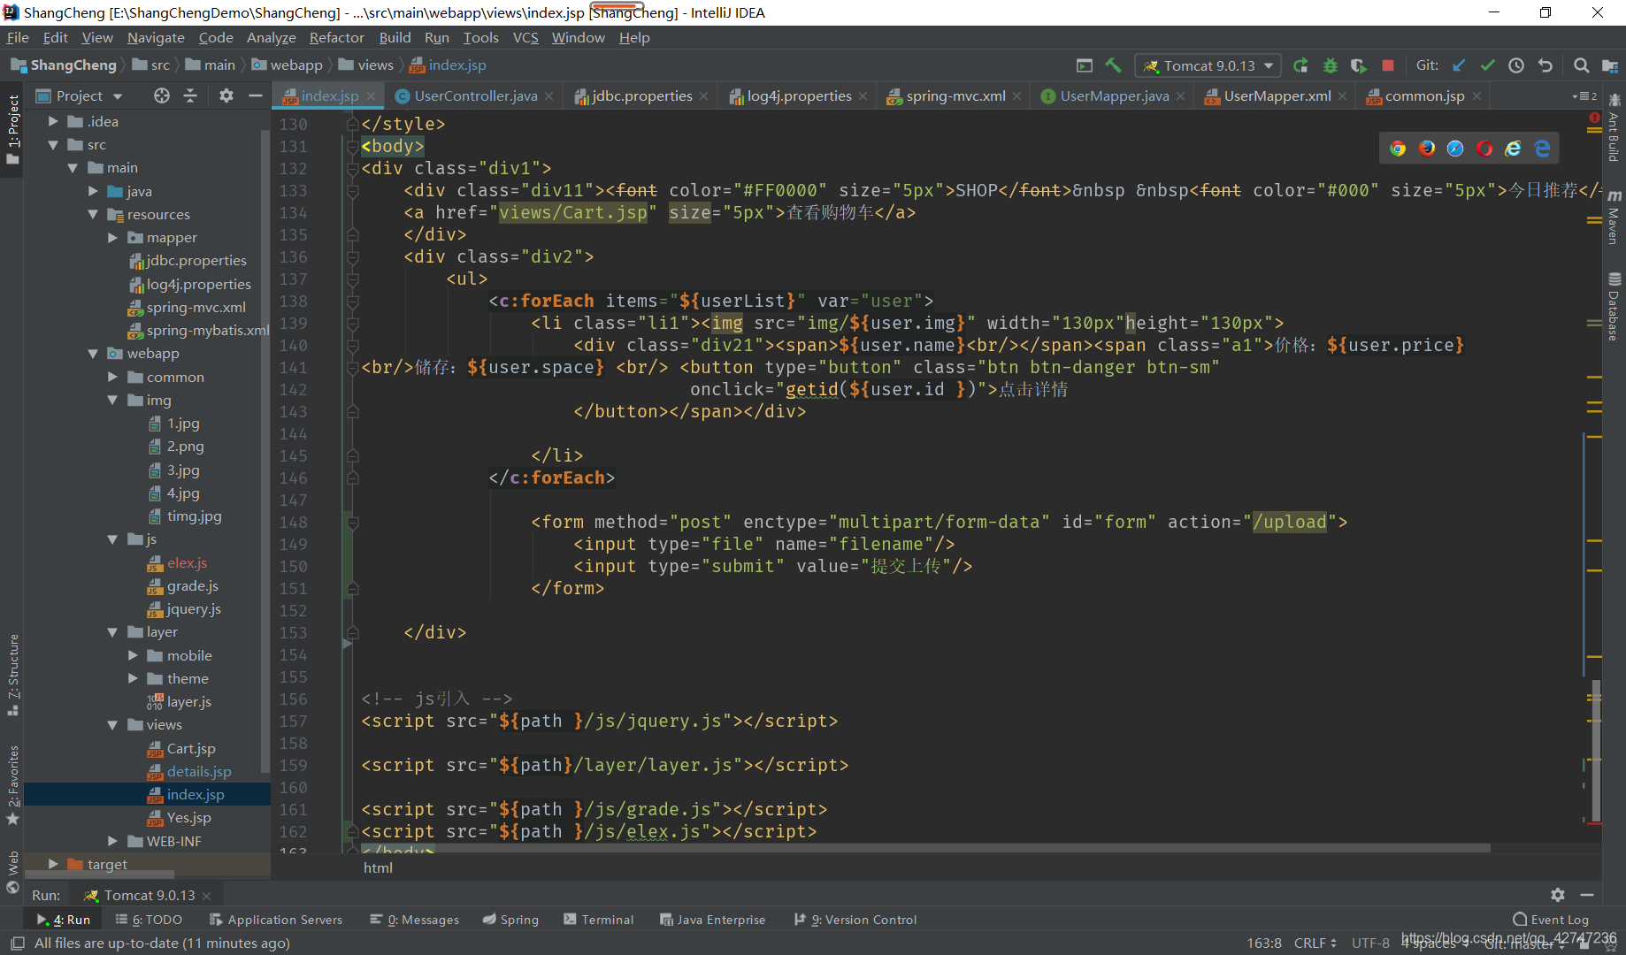Expand the target folder
This screenshot has width=1626, height=955.
tap(53, 864)
